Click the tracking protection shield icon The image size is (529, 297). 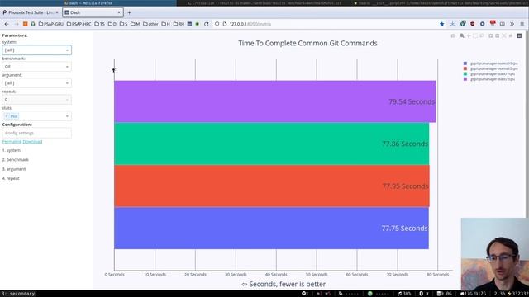pyautogui.click(x=217, y=24)
